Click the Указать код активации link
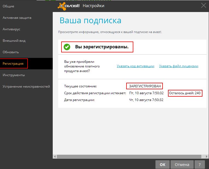The image size is (209, 169). (136, 66)
